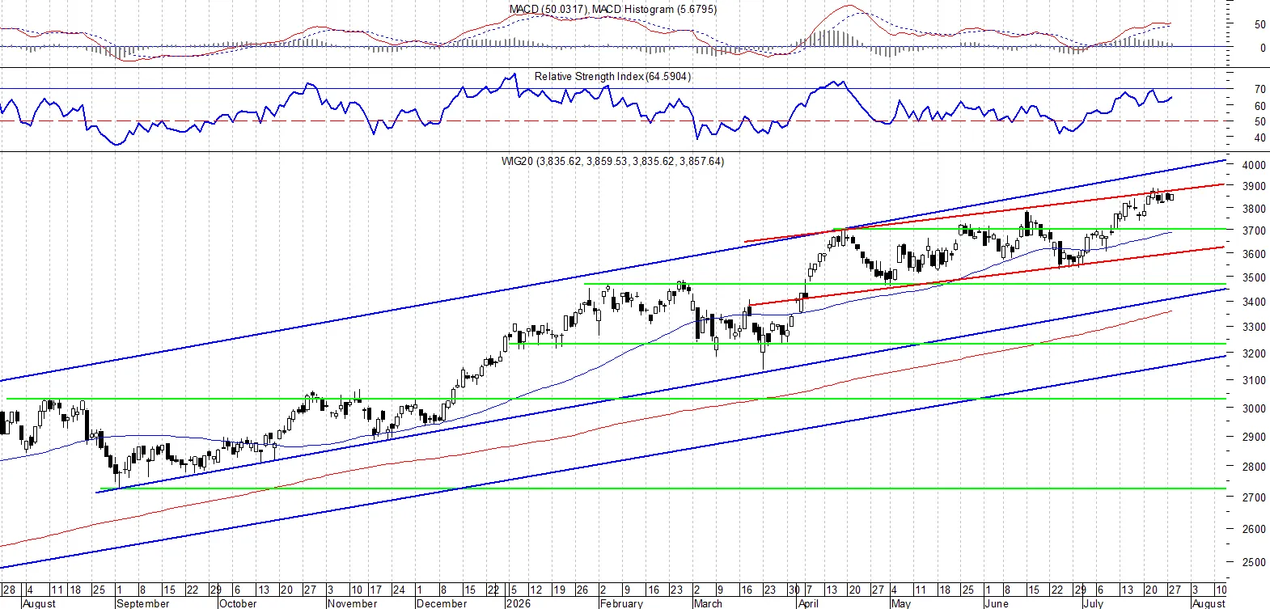Select the March label on the time axis

[x=708, y=603]
